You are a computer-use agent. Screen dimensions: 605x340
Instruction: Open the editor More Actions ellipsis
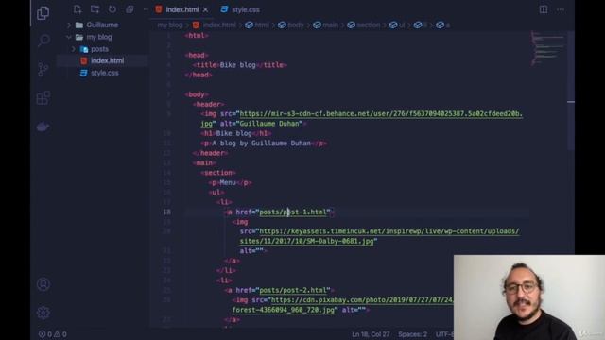(x=561, y=9)
